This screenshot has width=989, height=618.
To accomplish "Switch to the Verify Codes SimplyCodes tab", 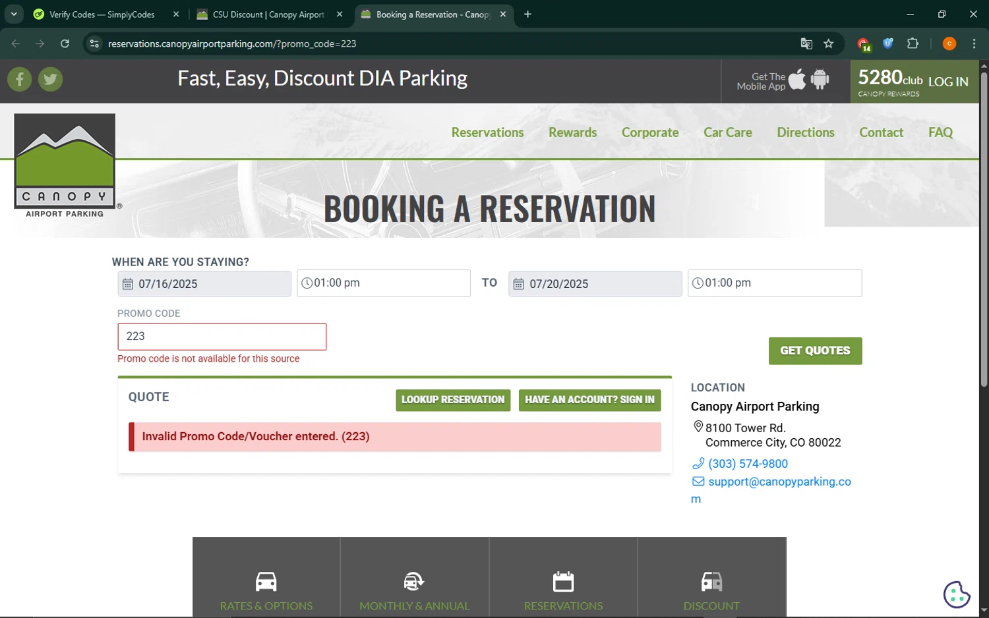I will [x=102, y=14].
